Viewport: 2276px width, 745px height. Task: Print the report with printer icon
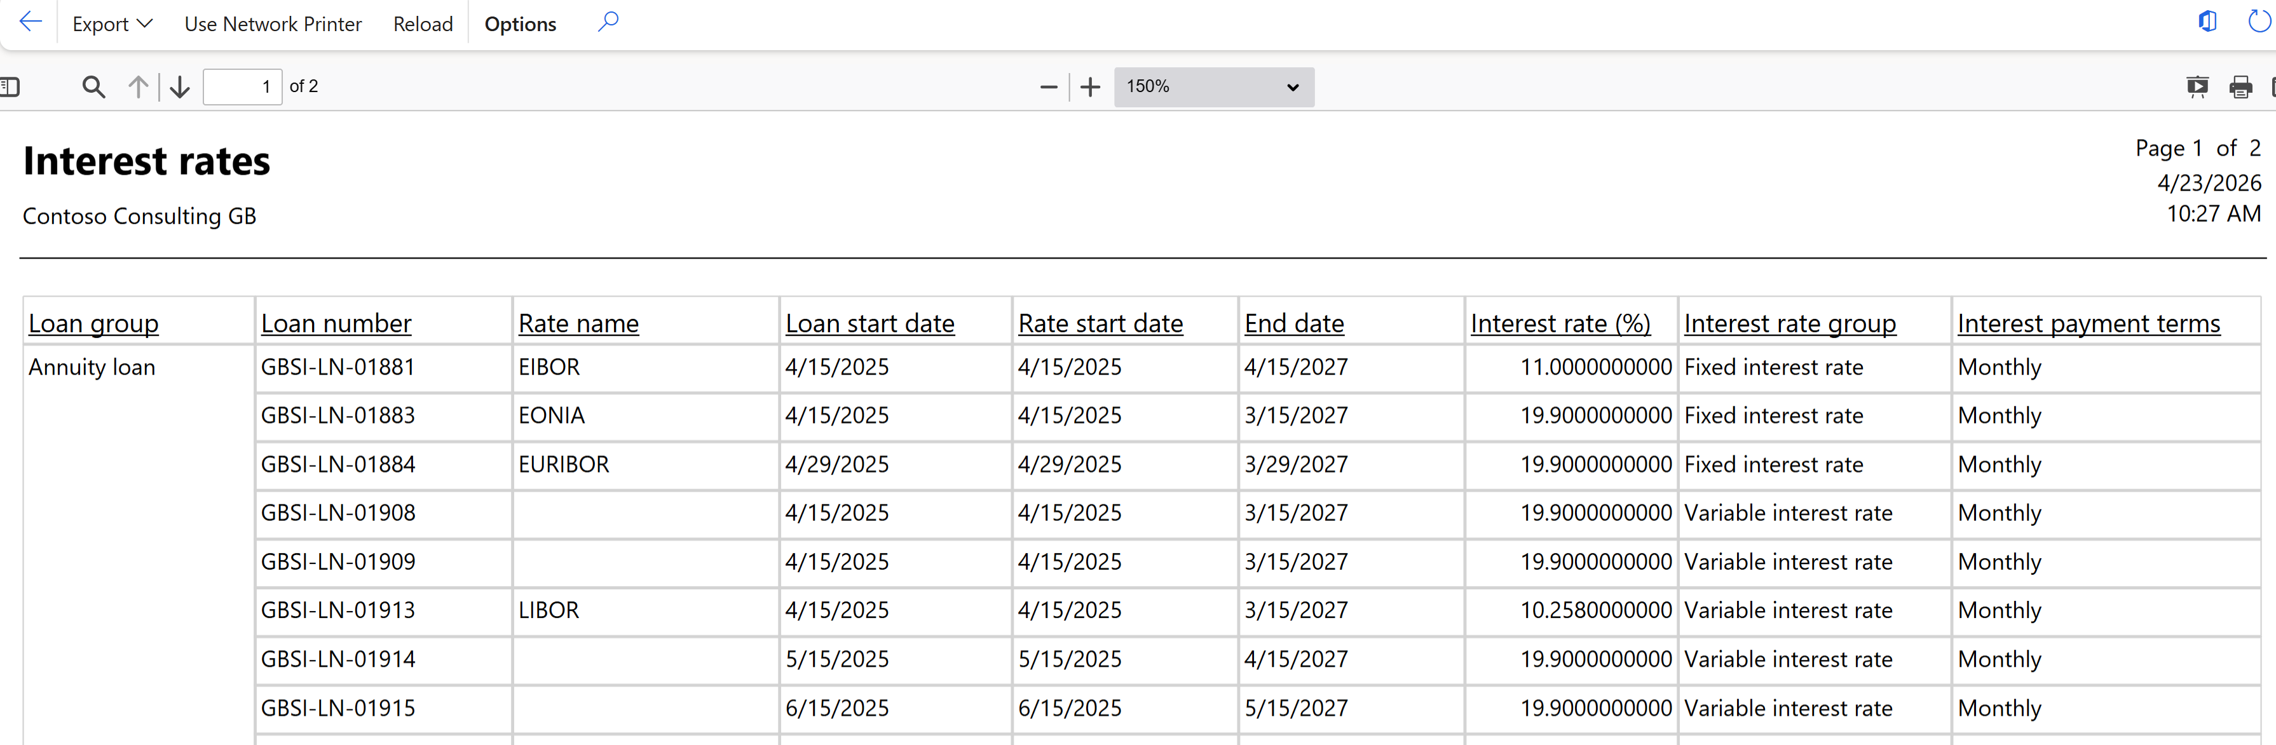pos(2240,86)
